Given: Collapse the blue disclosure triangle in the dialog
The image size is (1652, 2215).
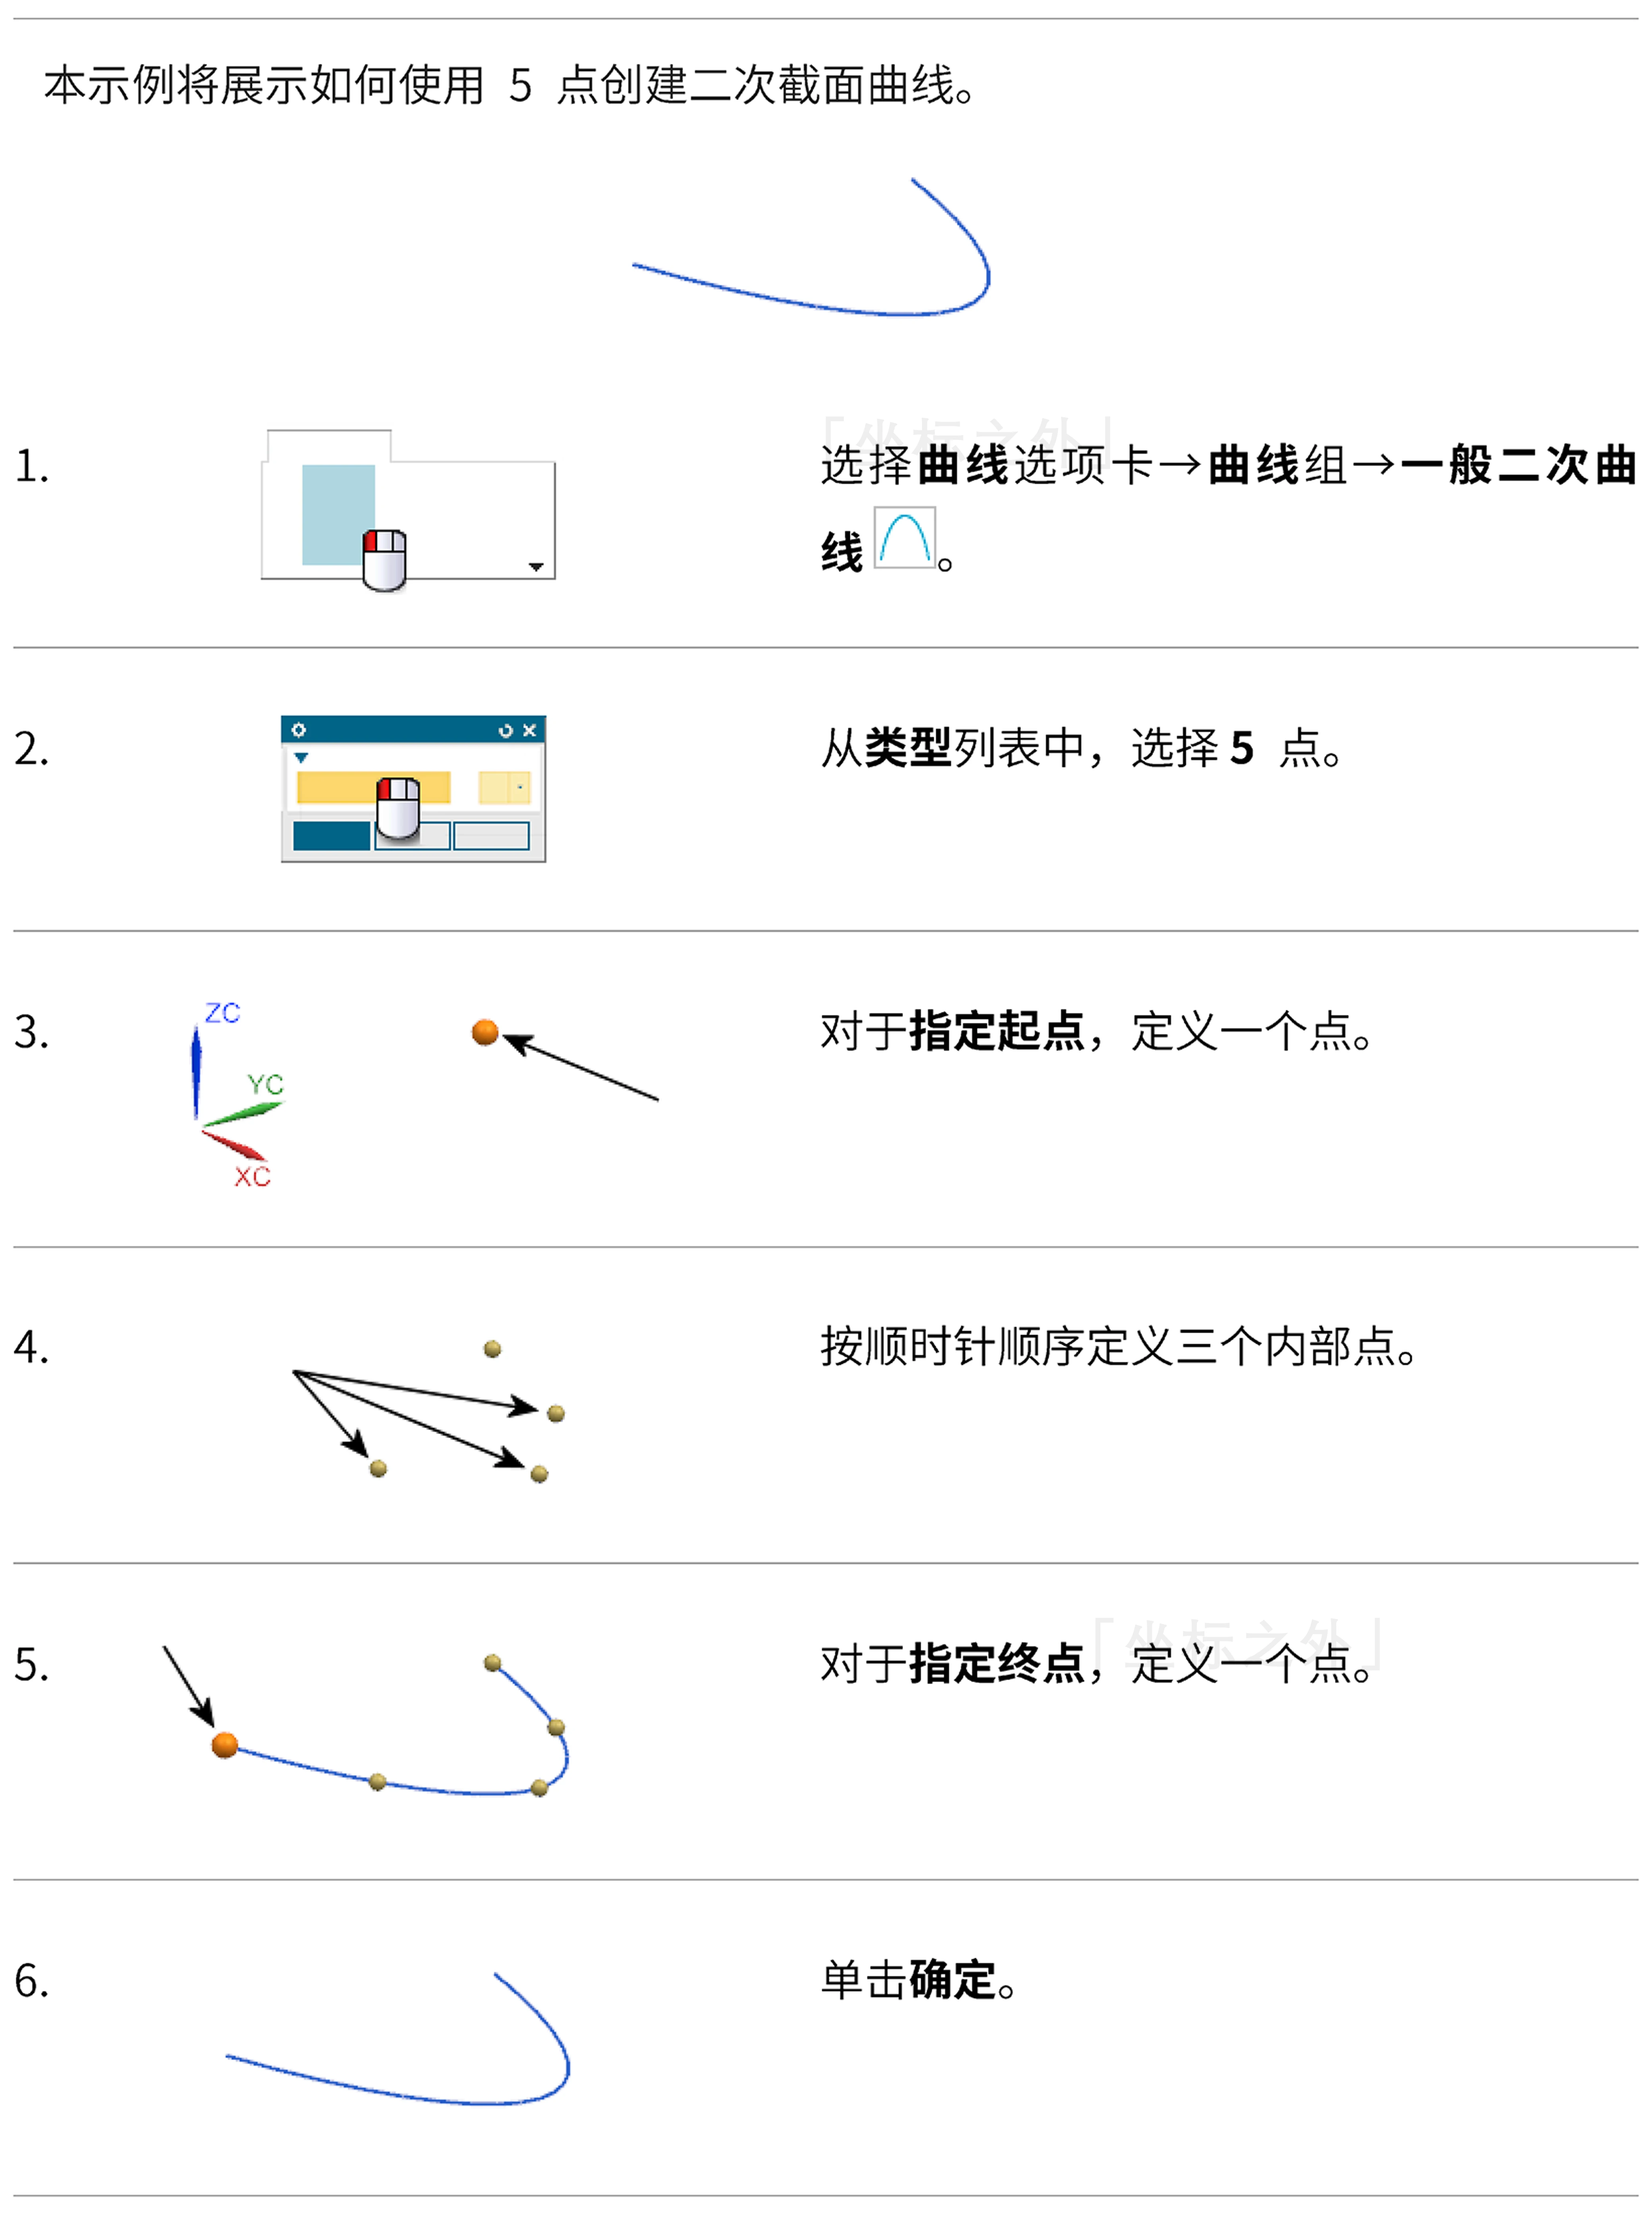Looking at the screenshot, I should pos(301,758).
